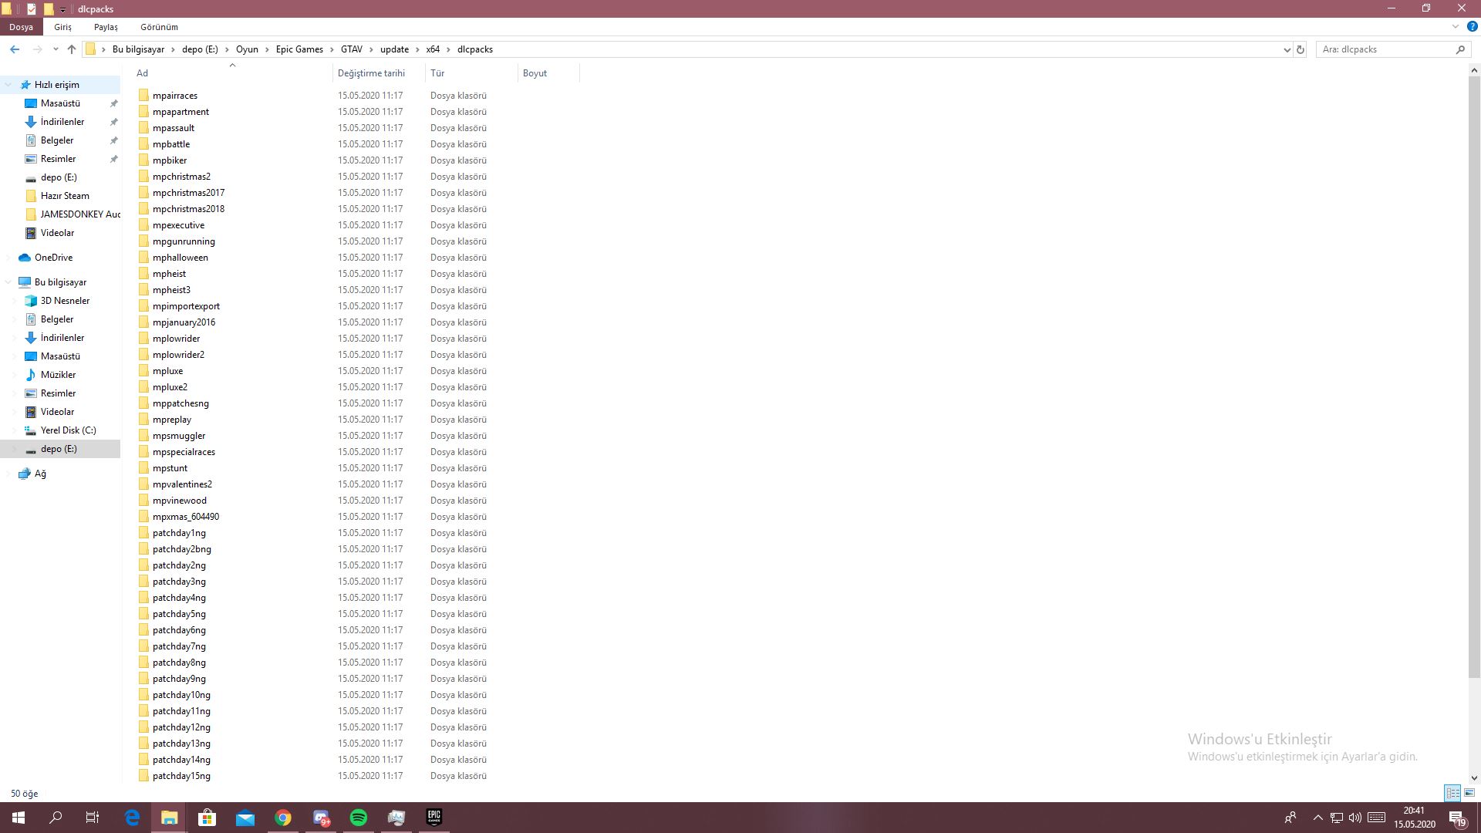Open the Dosya file menu
Image resolution: width=1481 pixels, height=833 pixels.
click(x=21, y=27)
